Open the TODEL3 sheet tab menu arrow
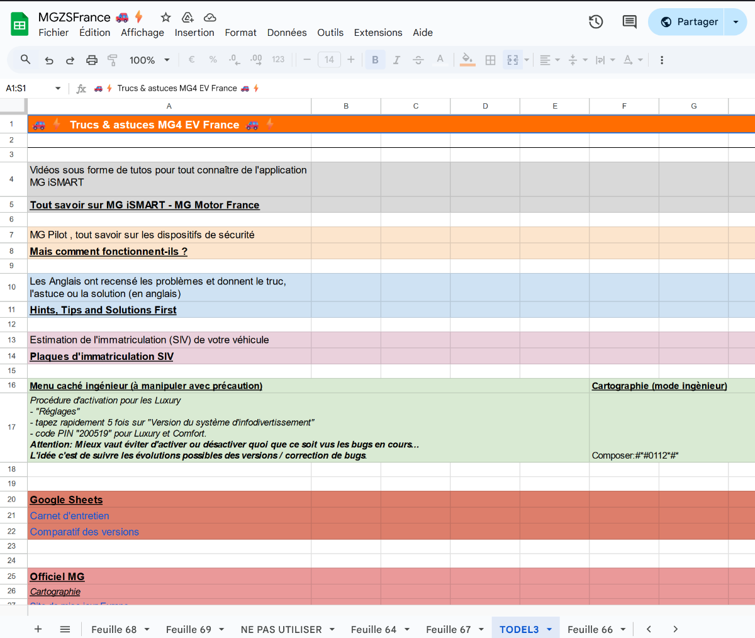Image resolution: width=755 pixels, height=638 pixels. 549,629
